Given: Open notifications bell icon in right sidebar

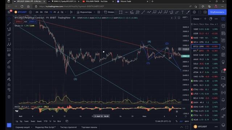Looking at the screenshot, I should 223,100.
